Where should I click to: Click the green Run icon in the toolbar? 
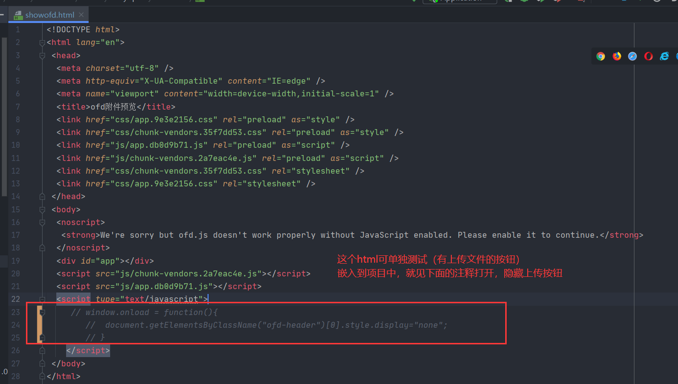[x=507, y=1]
